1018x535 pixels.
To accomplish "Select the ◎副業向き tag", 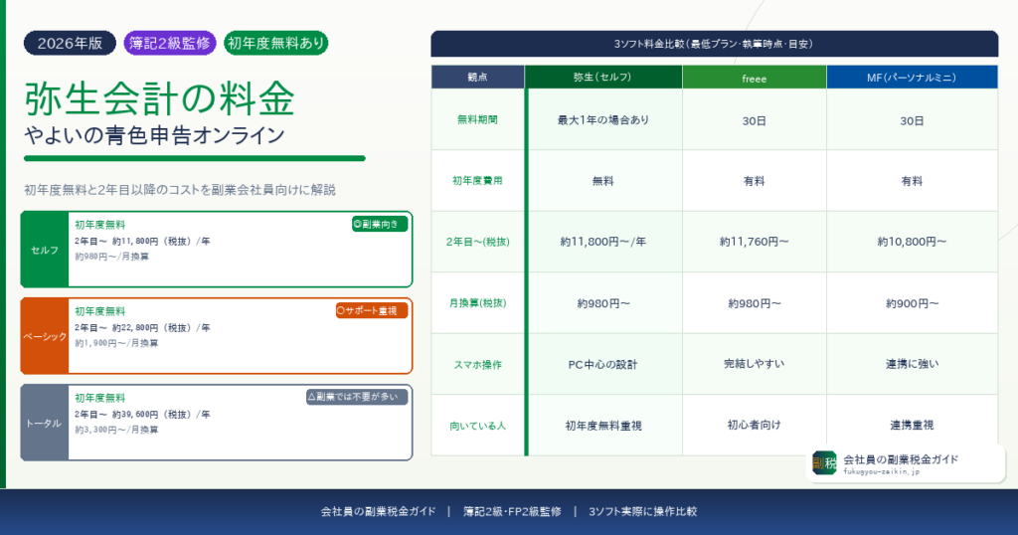I will point(380,224).
